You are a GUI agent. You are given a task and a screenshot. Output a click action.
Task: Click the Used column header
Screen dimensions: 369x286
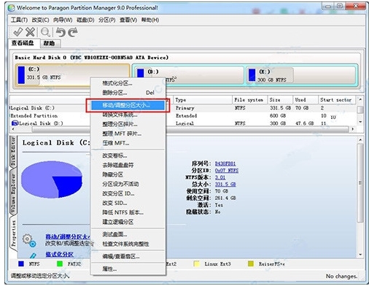coord(306,100)
